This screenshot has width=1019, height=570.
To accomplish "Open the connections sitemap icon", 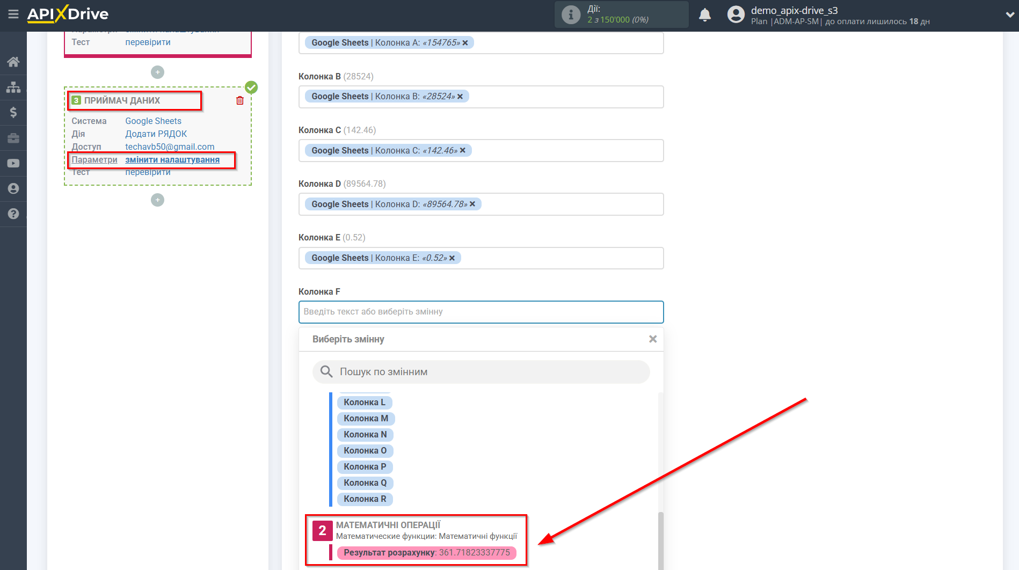I will 13,87.
